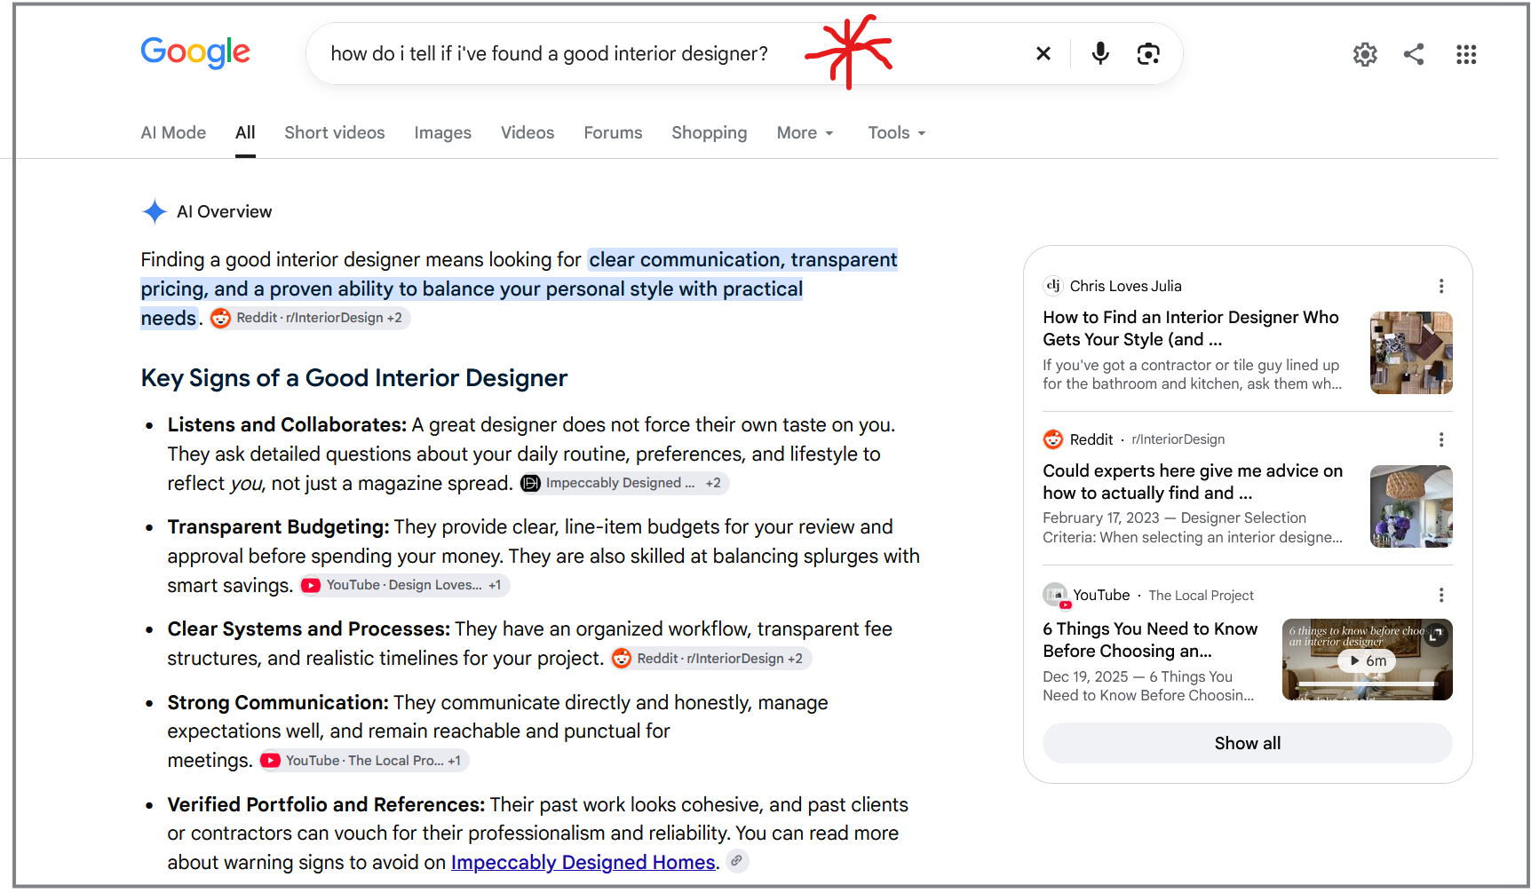Switch to Images tab
Viewport: 1531px width, 893px height.
pyautogui.click(x=442, y=133)
